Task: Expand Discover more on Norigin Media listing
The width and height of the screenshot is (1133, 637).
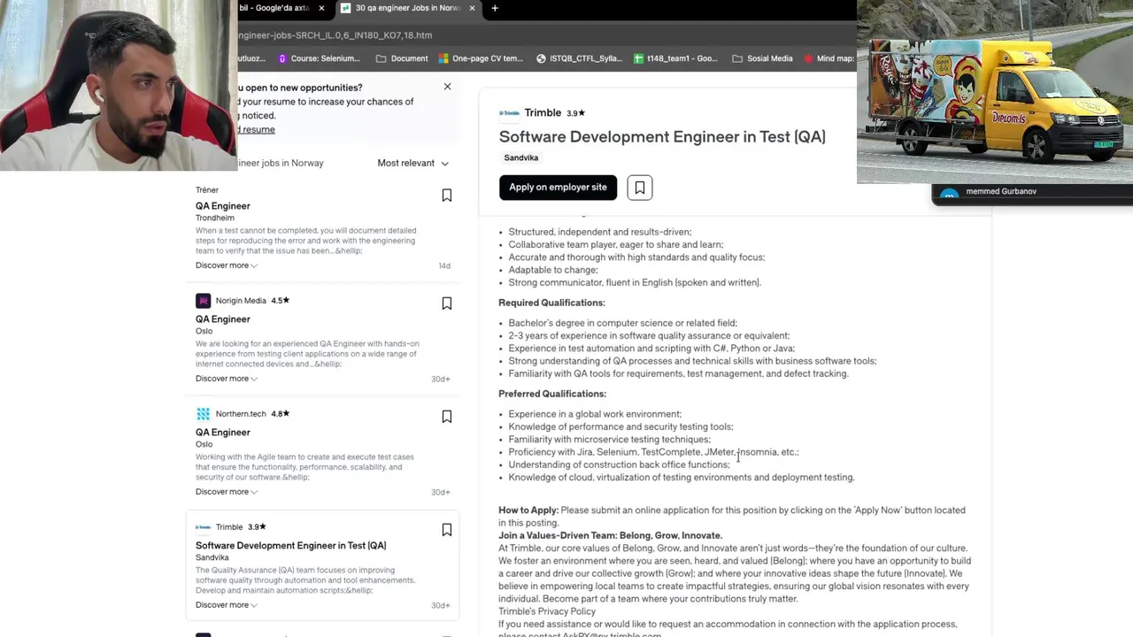Action: click(227, 379)
